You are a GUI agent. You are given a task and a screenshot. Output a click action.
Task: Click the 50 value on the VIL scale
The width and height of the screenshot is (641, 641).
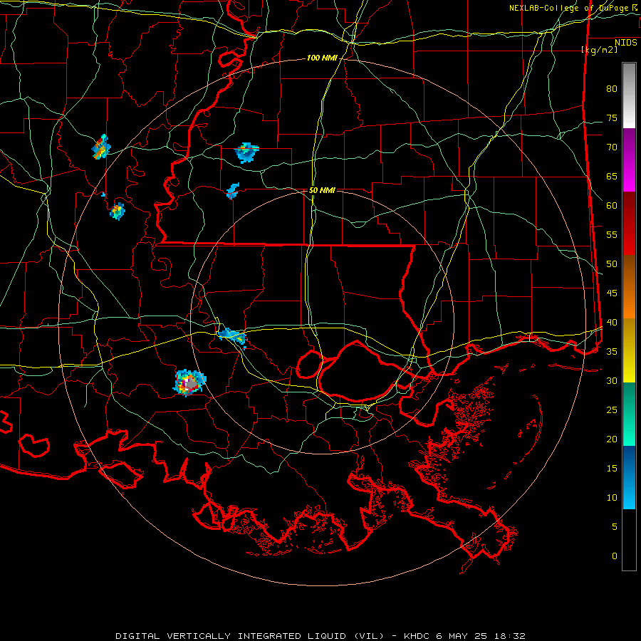point(612,264)
